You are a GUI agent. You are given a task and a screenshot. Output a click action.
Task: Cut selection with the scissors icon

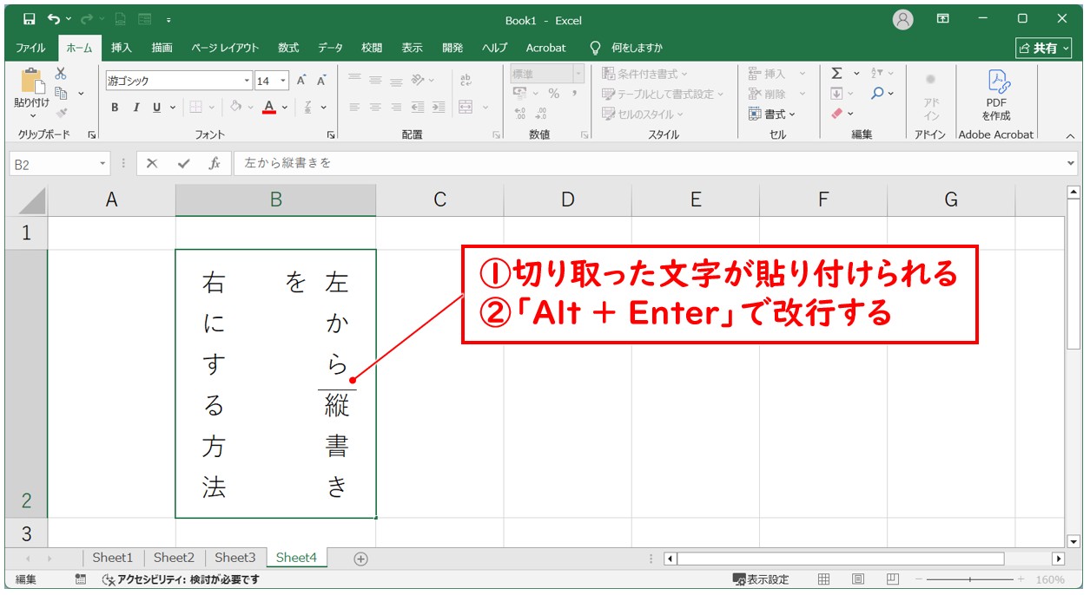coord(61,74)
